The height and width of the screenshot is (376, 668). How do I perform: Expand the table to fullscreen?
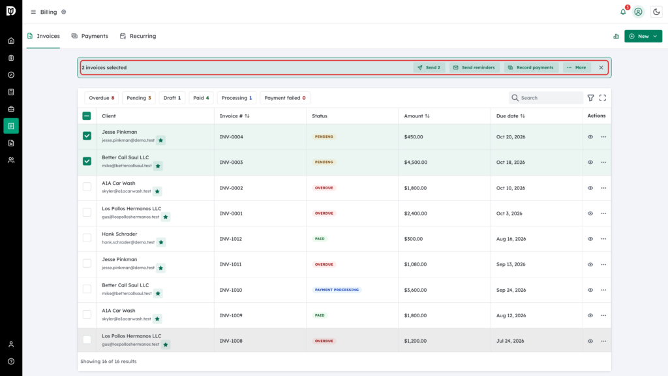602,98
